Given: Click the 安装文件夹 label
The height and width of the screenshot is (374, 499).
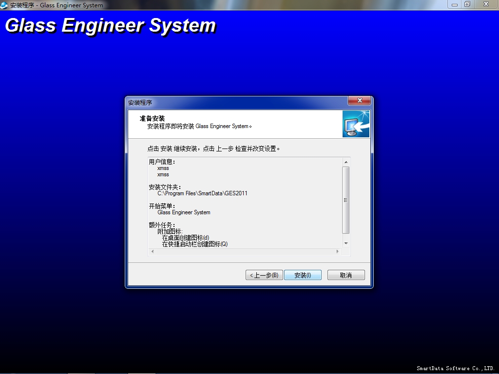Looking at the screenshot, I should 165,187.
